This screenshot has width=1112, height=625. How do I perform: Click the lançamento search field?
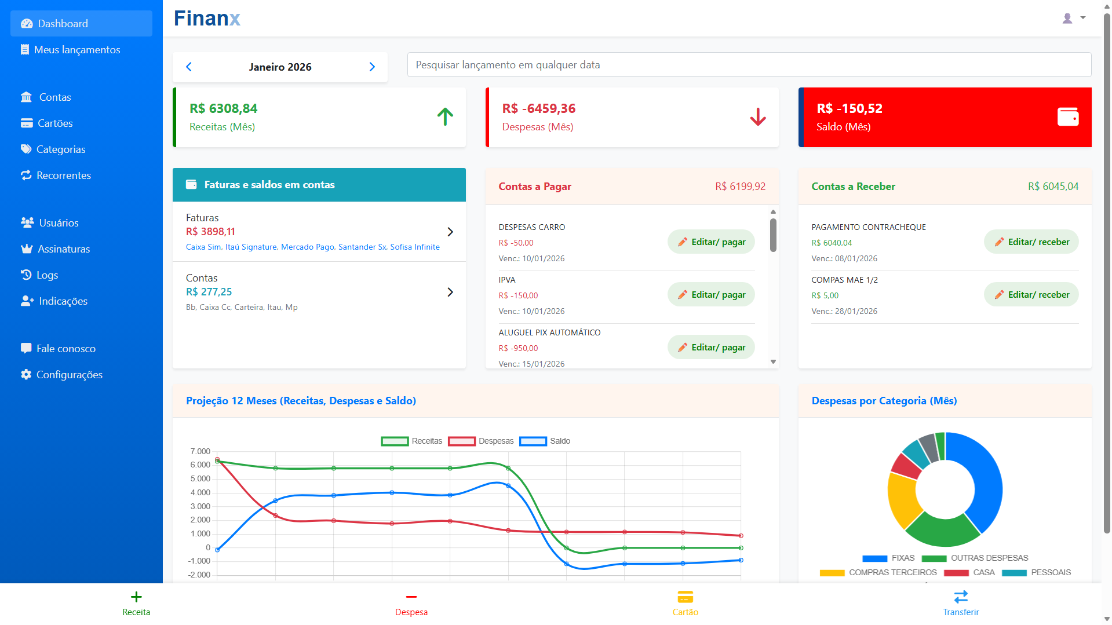(749, 64)
